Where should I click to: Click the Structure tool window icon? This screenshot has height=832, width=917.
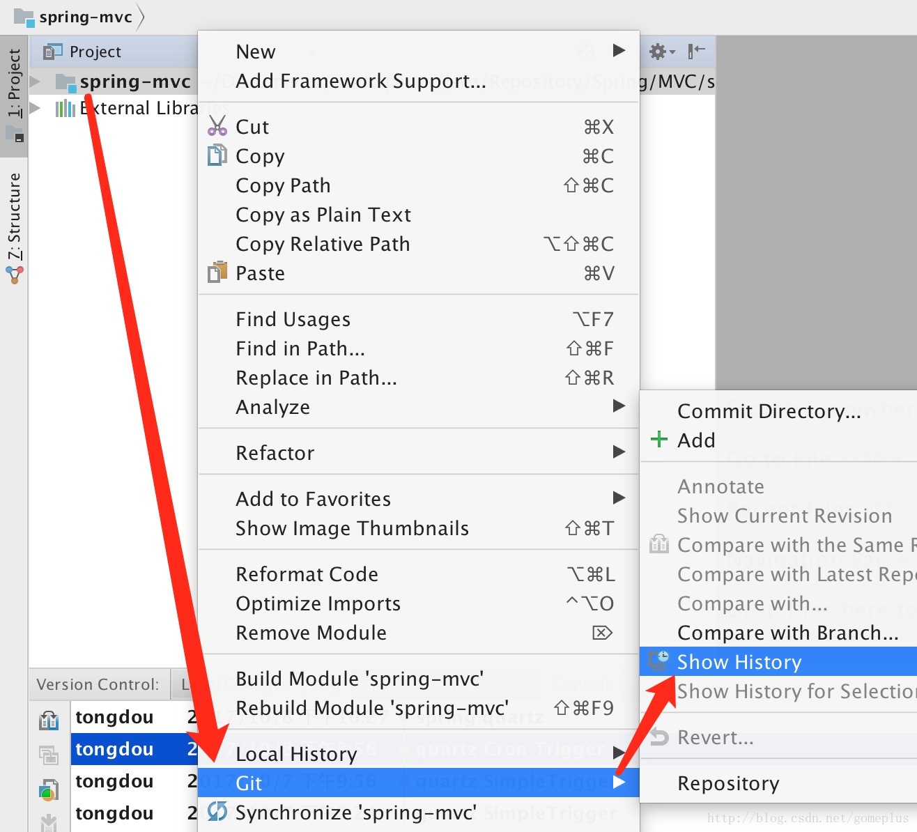click(x=15, y=276)
